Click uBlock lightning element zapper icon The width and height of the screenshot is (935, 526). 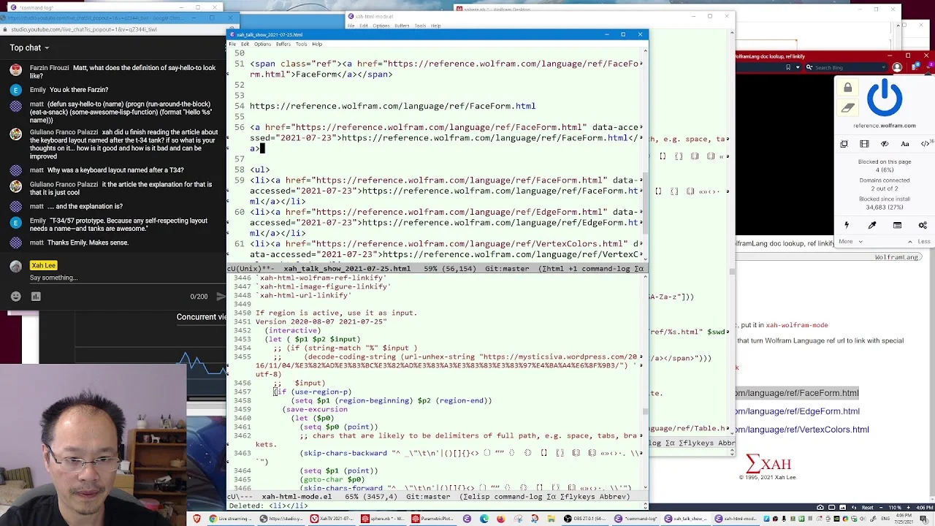coord(847,225)
